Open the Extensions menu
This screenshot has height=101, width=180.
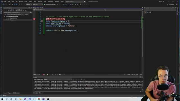coord(51,2)
